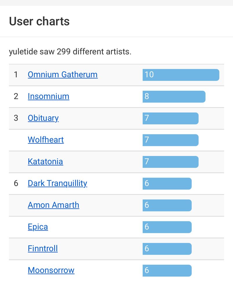Screen dimensions: 233x290
Task: Open the Katatonia artist link
Action: tap(45, 162)
